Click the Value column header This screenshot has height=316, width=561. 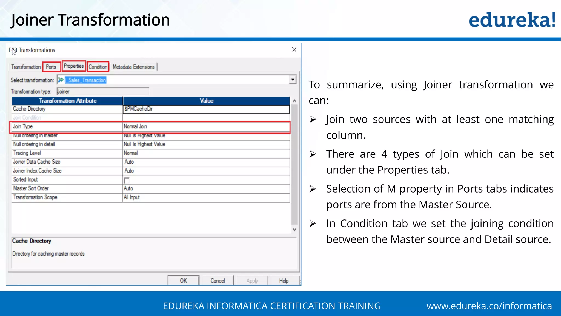tap(207, 101)
